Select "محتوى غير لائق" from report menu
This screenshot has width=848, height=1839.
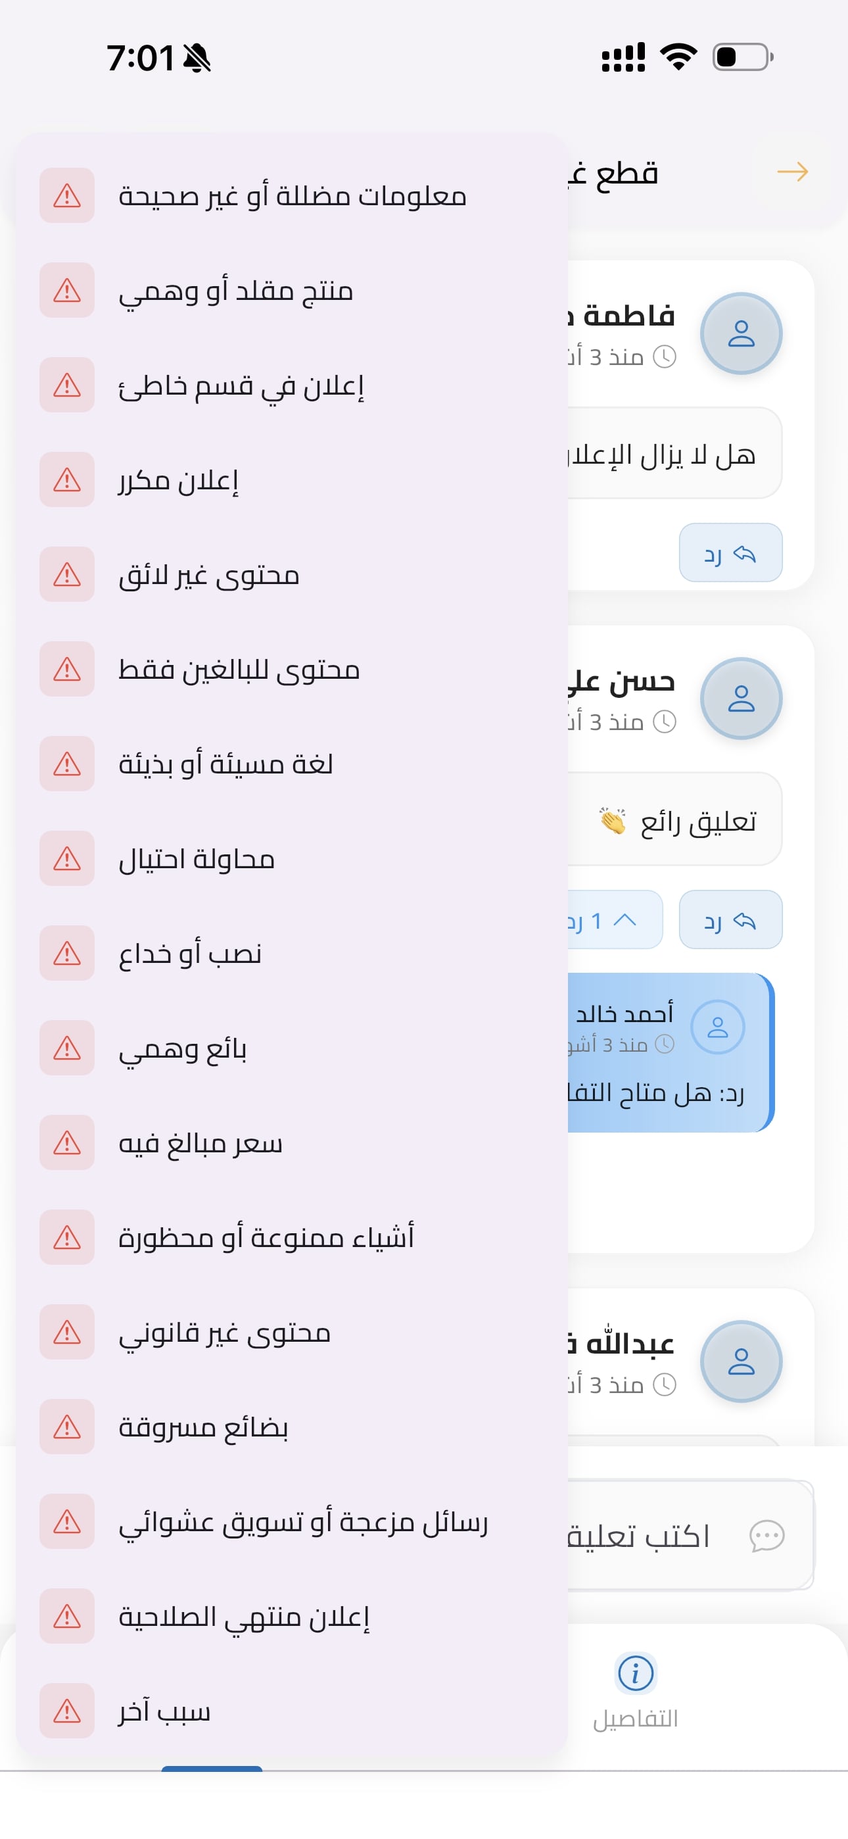click(x=208, y=575)
